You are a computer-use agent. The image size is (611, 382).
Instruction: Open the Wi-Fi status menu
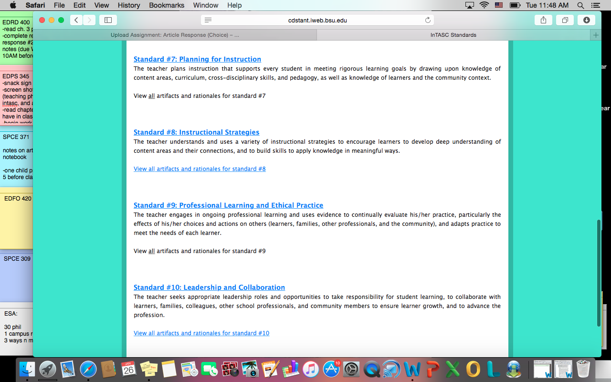coord(485,5)
